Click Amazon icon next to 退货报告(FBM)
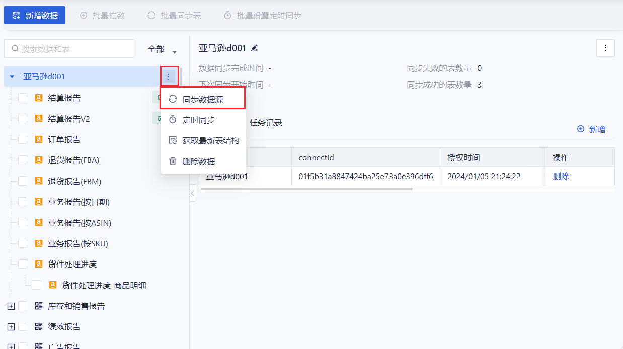This screenshot has height=349, width=623. pyautogui.click(x=39, y=181)
